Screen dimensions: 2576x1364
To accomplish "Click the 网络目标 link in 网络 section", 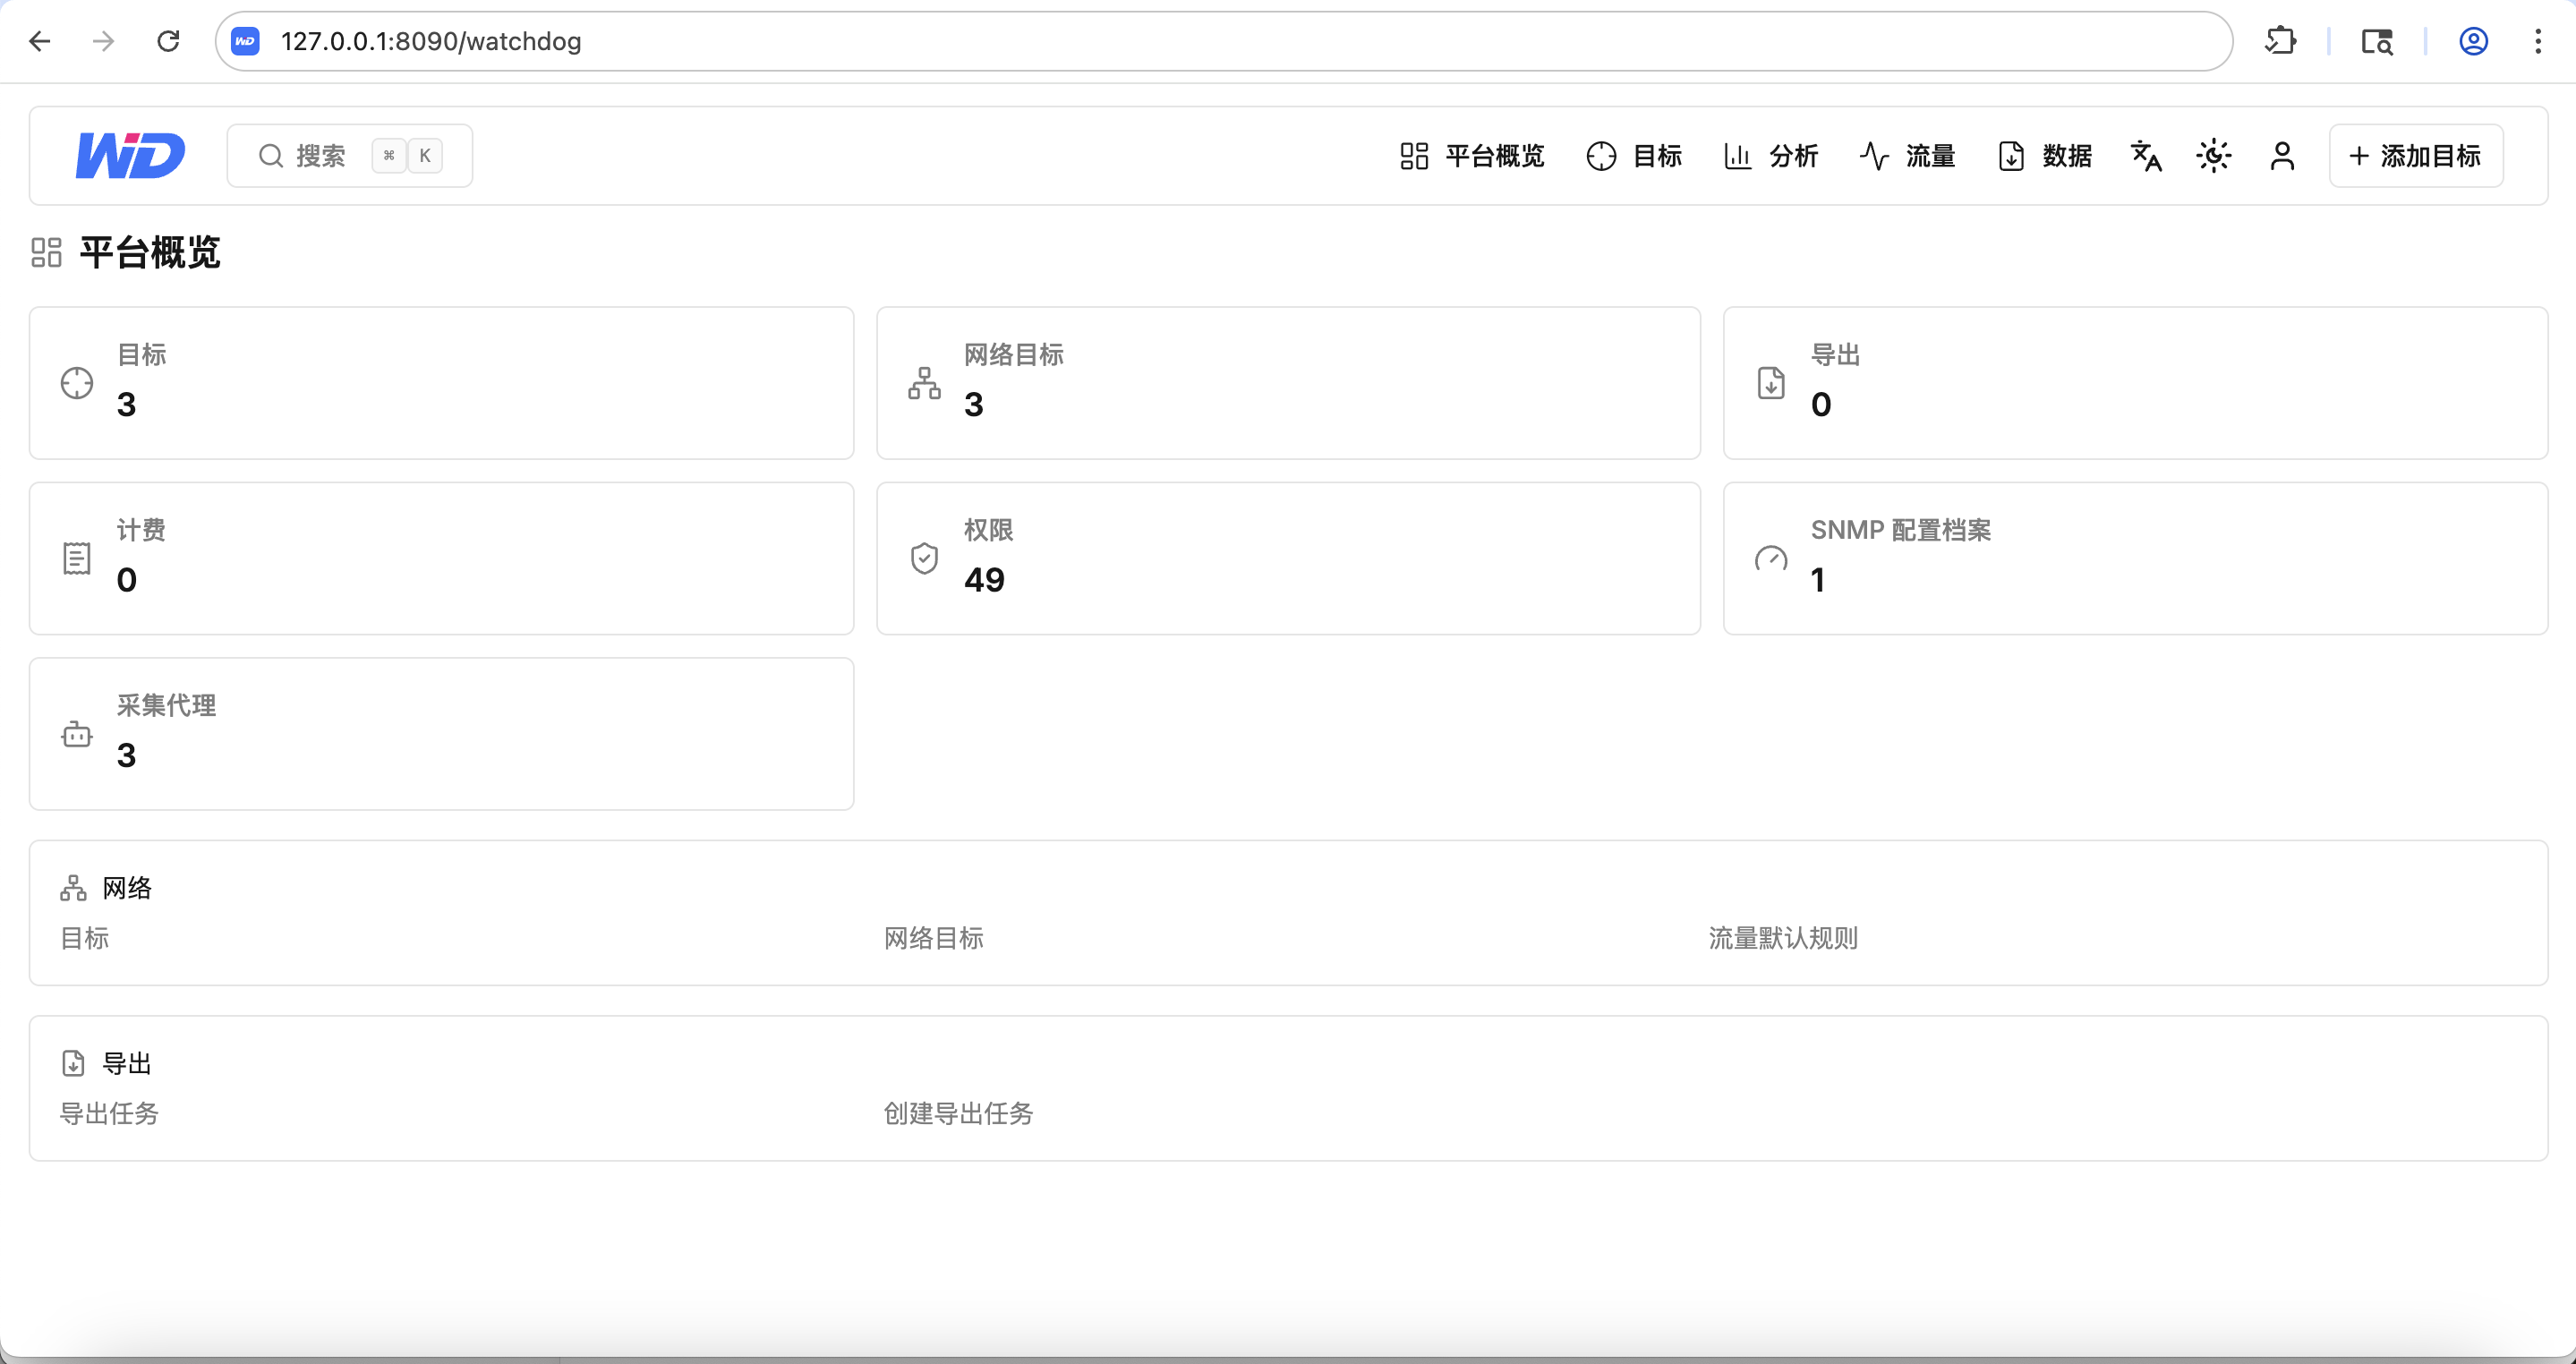I will point(934,938).
